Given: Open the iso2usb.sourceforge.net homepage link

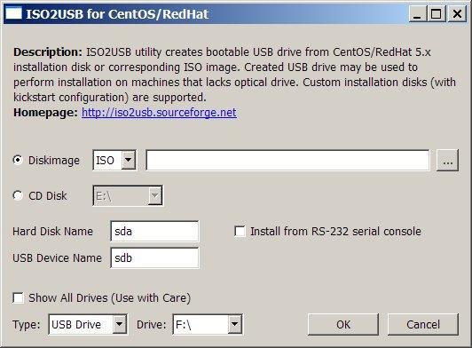Looking at the screenshot, I should click(159, 113).
